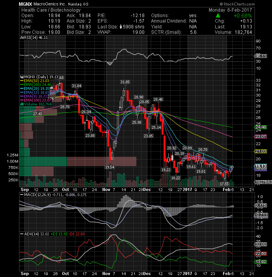This screenshot has height=277, width=272.
Task: Click the ADX(14) 32.02 indicator label
Action: click(x=37, y=234)
